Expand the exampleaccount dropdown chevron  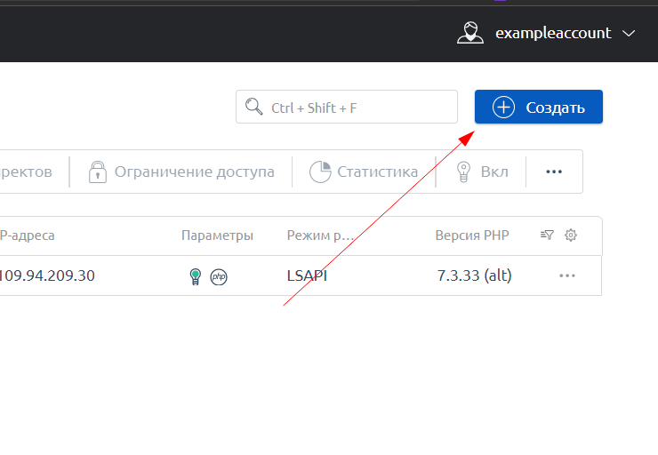630,33
